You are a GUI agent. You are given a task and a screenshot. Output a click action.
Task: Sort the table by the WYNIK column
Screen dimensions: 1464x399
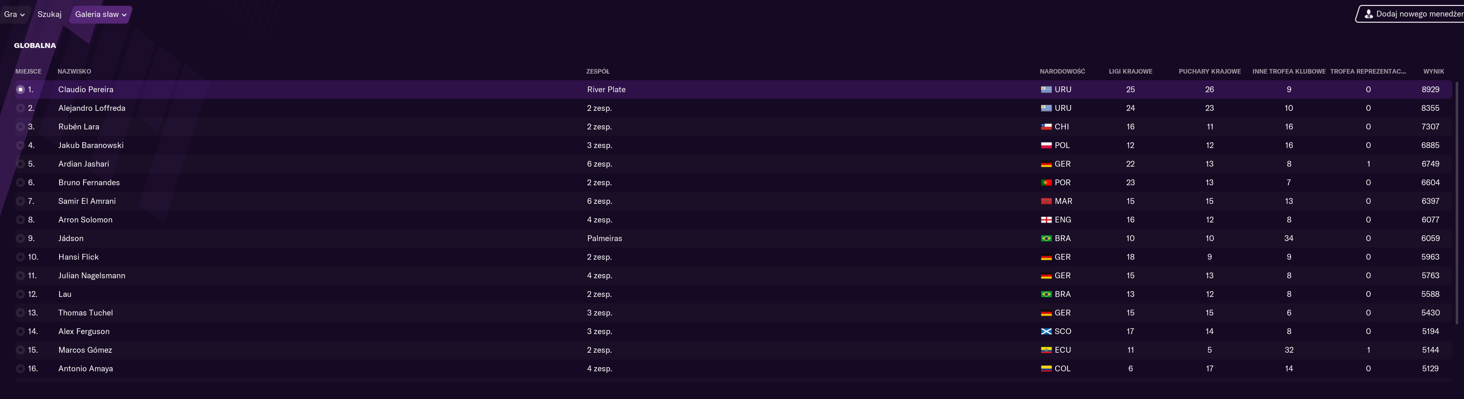1433,72
